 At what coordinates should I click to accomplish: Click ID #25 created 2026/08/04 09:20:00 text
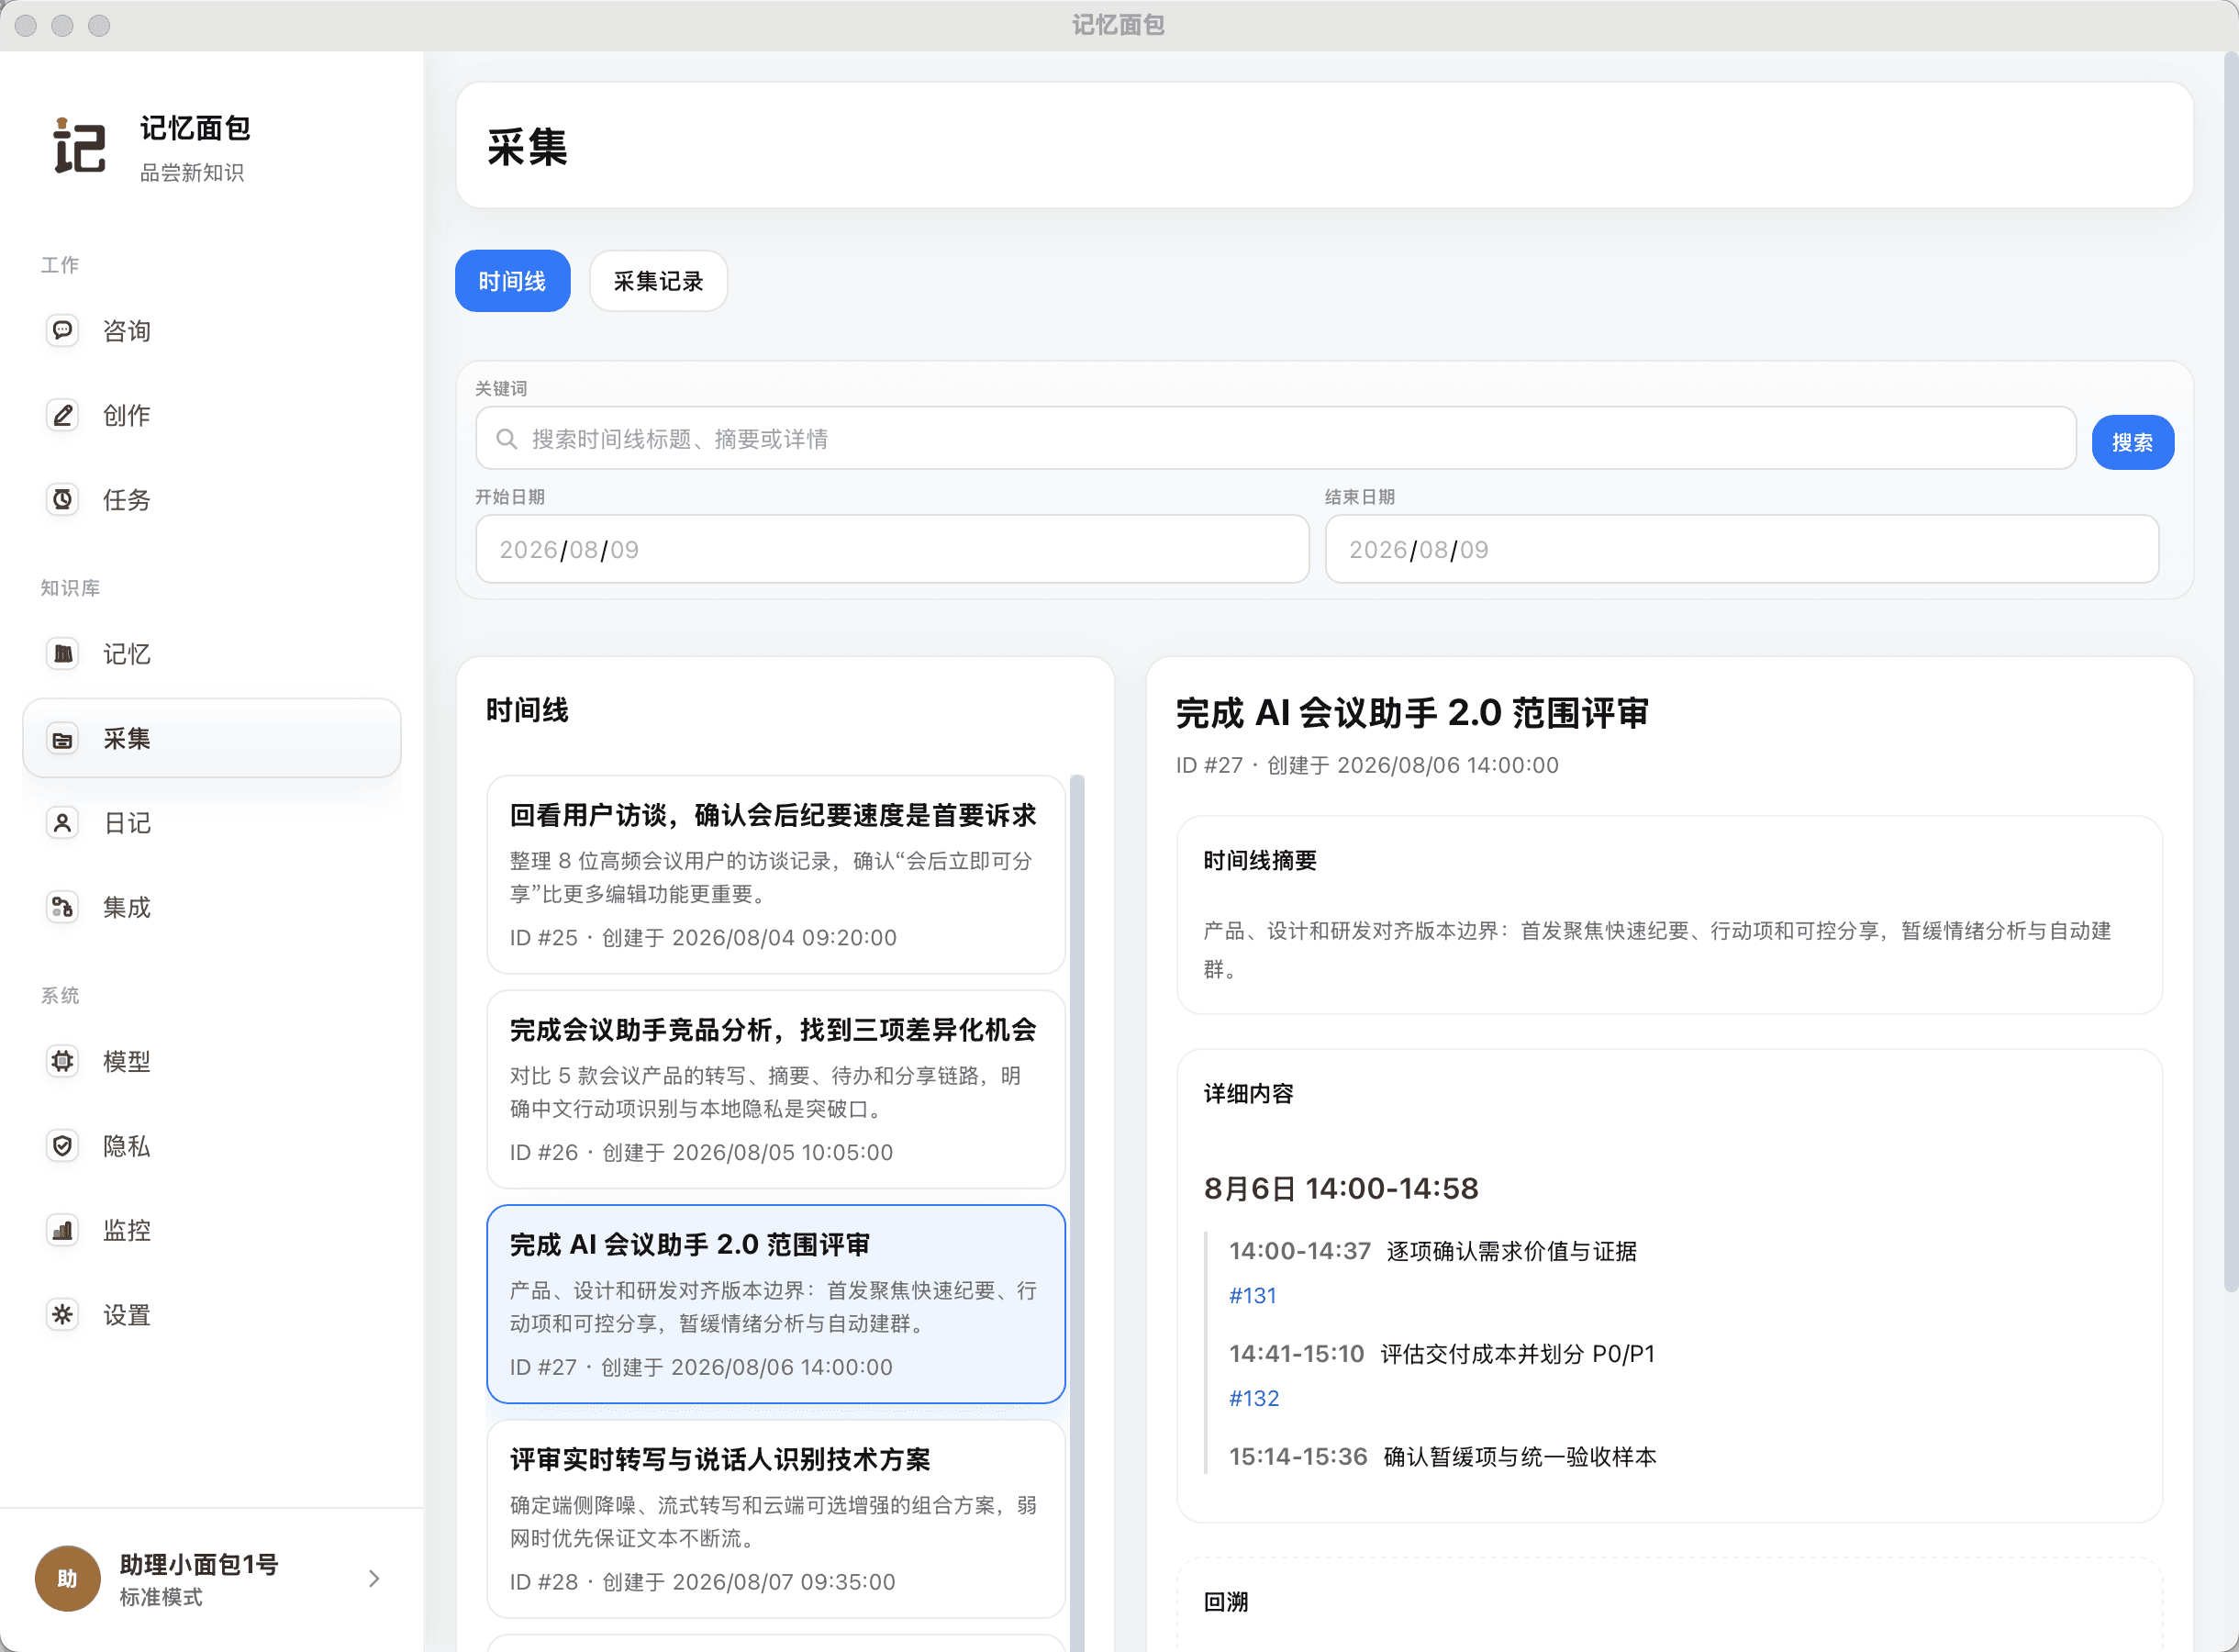(703, 938)
